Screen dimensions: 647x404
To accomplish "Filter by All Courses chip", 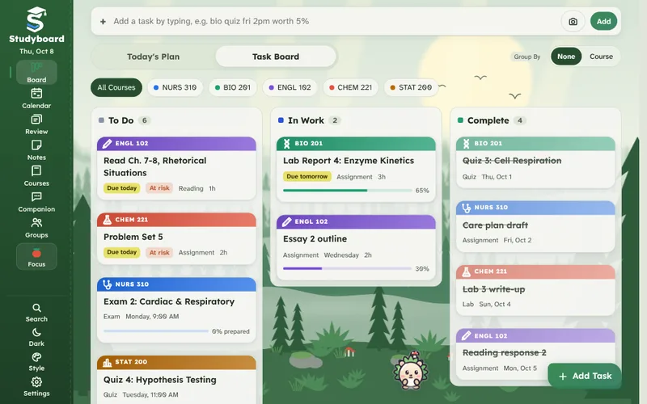I will [116, 87].
